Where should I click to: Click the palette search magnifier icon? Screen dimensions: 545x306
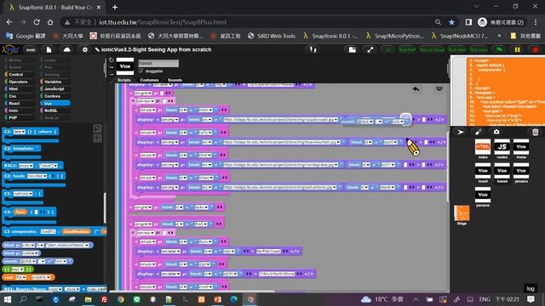click(x=98, y=128)
